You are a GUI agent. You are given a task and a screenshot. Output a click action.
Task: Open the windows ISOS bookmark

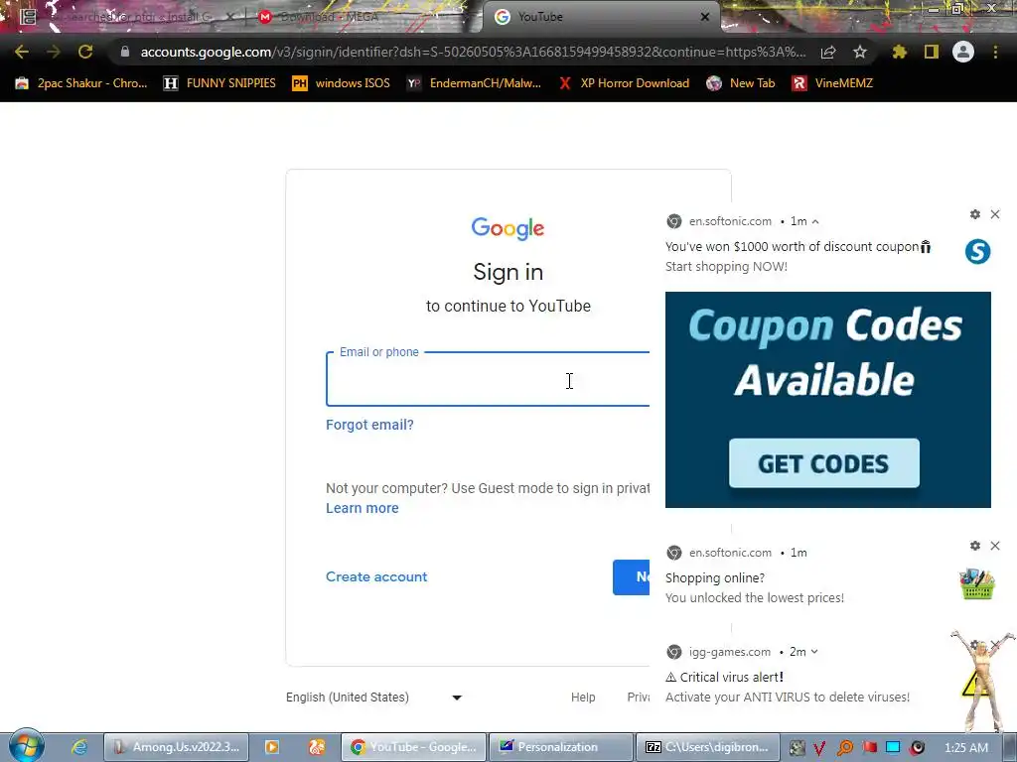click(x=342, y=83)
